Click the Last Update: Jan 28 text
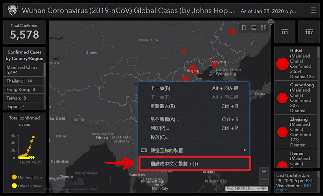This screenshot has height=196, width=323. point(295,178)
